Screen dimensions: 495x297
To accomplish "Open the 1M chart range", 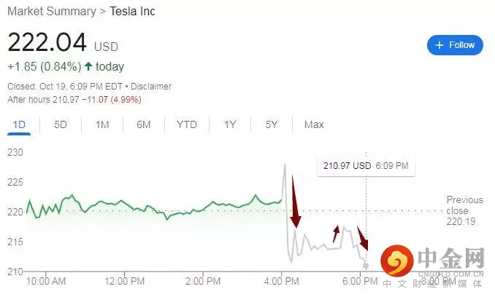I will pyautogui.click(x=102, y=124).
